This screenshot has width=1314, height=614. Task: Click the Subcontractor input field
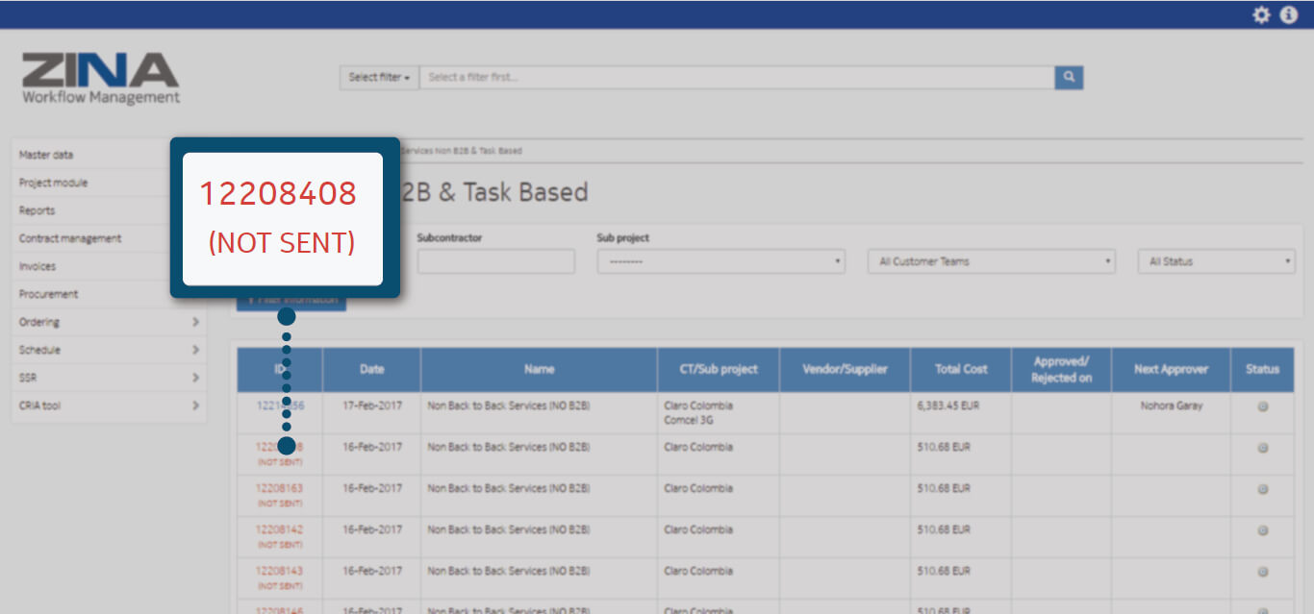(x=495, y=261)
